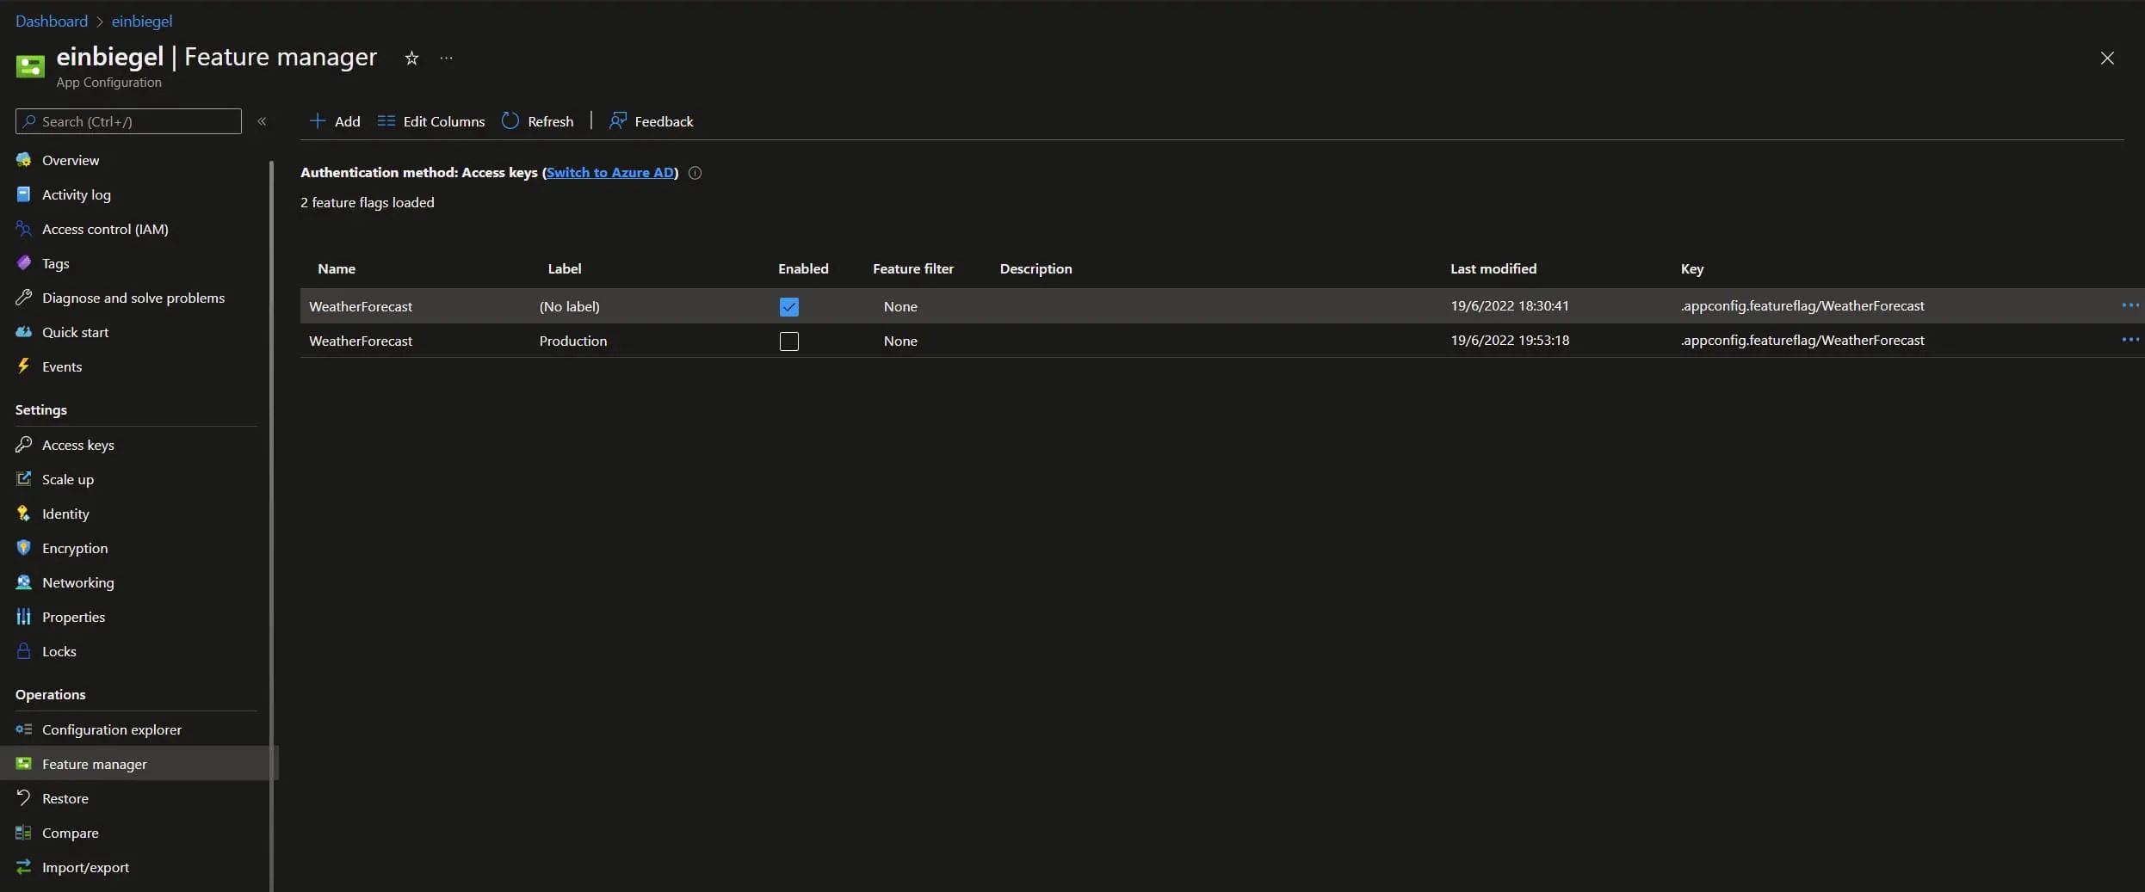Click the Last modified column header

click(x=1493, y=268)
